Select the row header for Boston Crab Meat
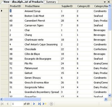Image resolution: width=112 pixels, height=107 pixels. (4, 16)
